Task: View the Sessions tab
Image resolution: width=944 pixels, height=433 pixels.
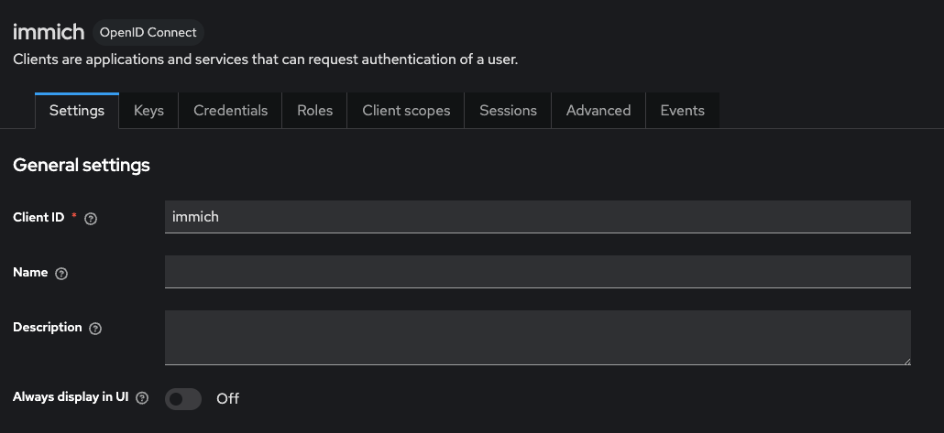Action: [x=508, y=111]
